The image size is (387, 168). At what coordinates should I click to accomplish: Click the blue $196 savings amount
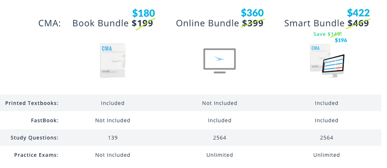[341, 40]
